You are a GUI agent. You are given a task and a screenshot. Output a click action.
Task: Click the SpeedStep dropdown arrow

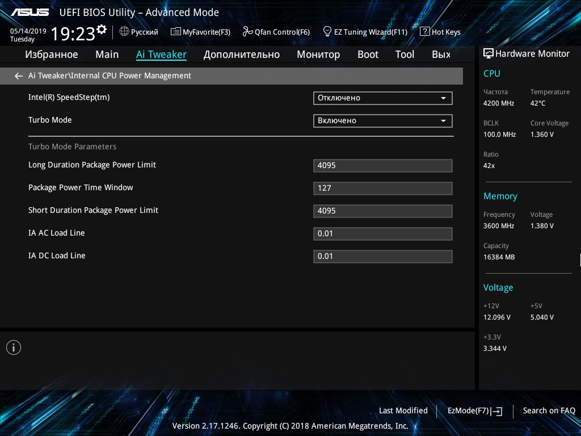(x=443, y=98)
